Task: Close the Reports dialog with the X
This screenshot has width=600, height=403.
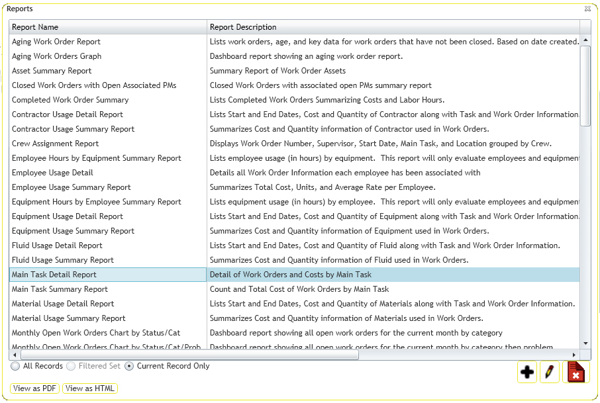Action: pyautogui.click(x=587, y=9)
